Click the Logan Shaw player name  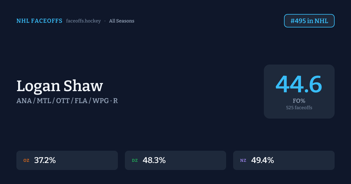(x=60, y=86)
